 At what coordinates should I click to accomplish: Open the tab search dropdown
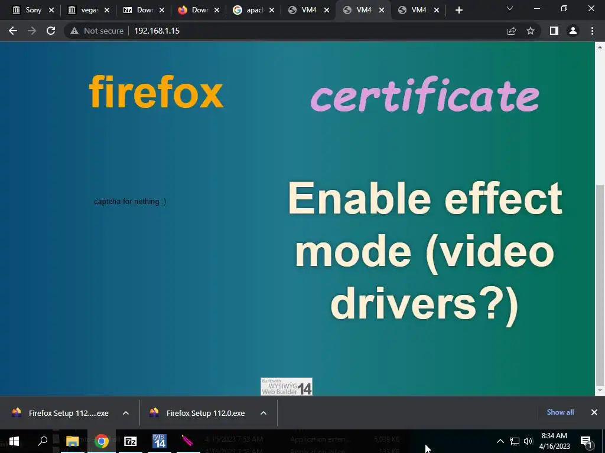(x=510, y=8)
